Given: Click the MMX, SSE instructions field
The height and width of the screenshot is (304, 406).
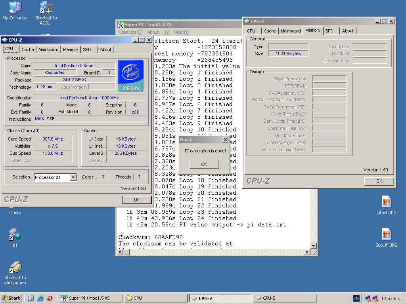Looking at the screenshot, I should (90, 119).
